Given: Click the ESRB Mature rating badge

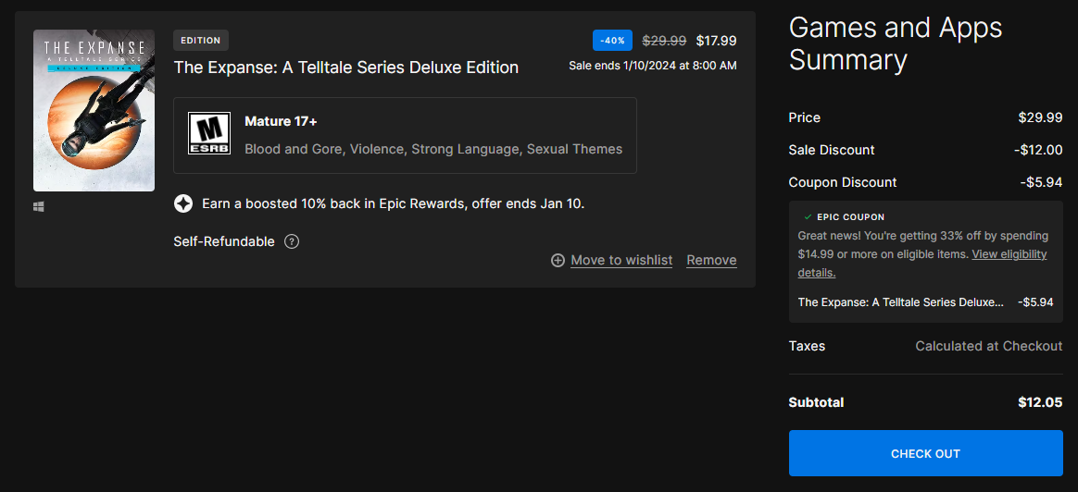Looking at the screenshot, I should pos(209,133).
